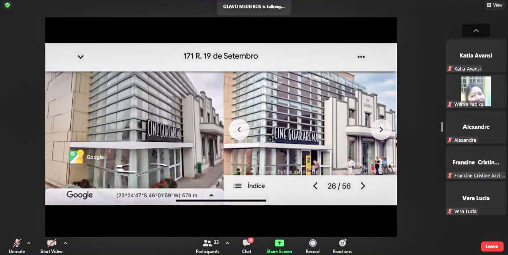Open the View layout menu
This screenshot has height=255, width=508.
494,5
